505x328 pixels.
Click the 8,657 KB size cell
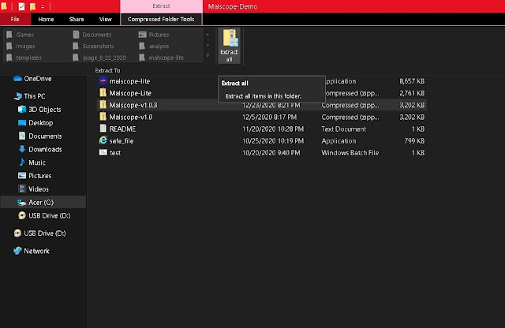click(412, 81)
